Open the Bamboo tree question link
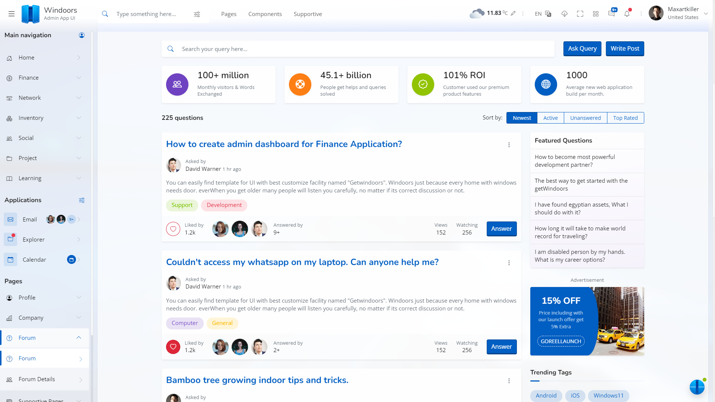 pyautogui.click(x=257, y=380)
